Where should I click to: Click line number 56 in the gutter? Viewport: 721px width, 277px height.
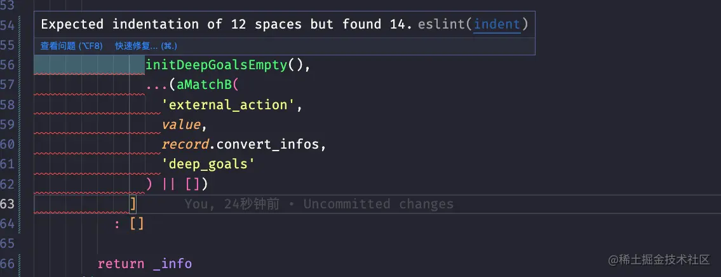[8, 65]
